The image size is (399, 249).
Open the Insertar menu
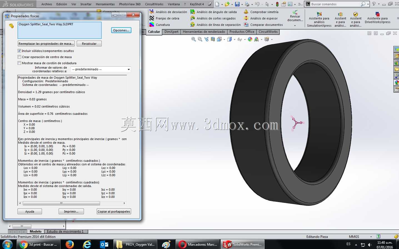click(x=86, y=4)
